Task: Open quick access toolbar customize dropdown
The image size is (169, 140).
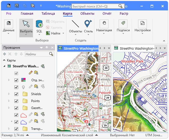Action: coord(41,6)
